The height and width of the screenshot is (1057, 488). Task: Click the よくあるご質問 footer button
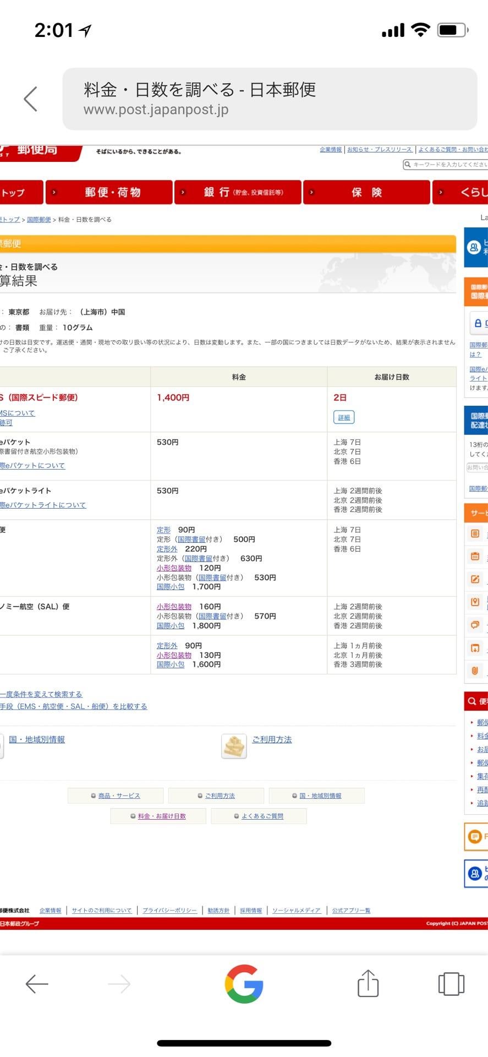[x=259, y=816]
